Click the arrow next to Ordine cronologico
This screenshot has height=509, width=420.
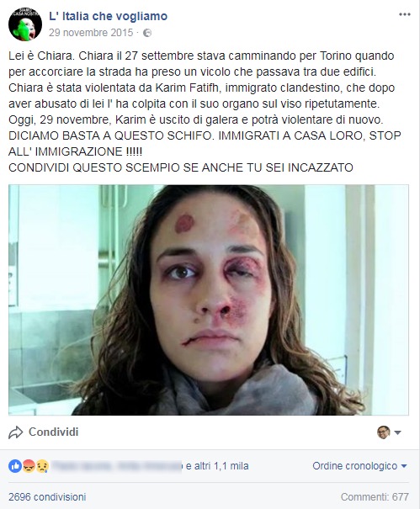coord(404,466)
